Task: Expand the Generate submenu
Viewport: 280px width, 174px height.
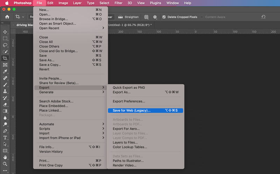Action: 71,92
